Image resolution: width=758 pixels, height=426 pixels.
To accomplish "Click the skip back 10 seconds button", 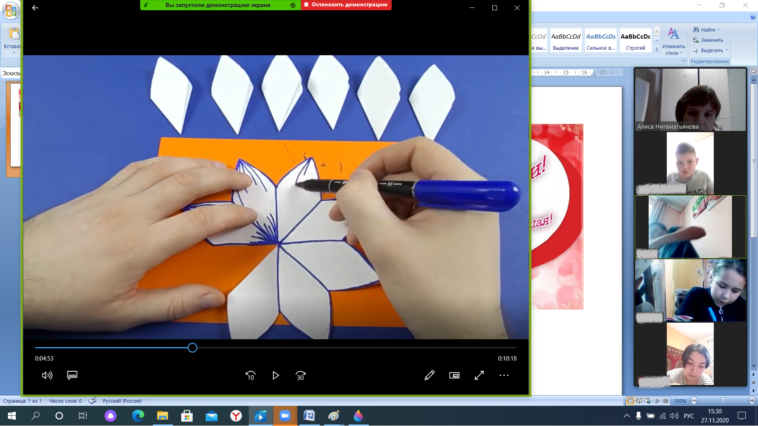I will click(250, 376).
